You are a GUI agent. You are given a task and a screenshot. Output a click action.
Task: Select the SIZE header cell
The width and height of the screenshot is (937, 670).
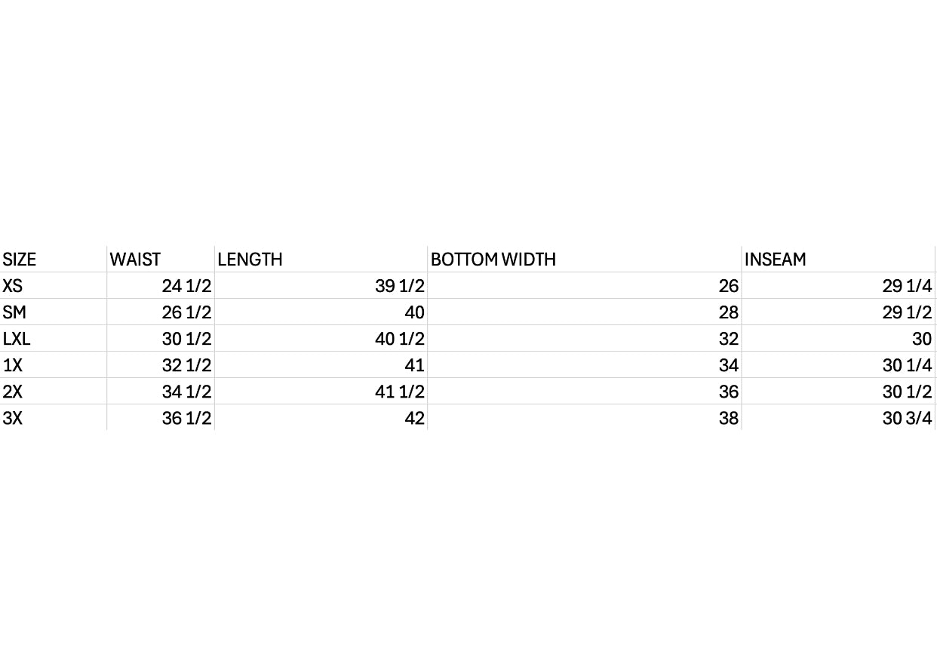pyautogui.click(x=53, y=259)
